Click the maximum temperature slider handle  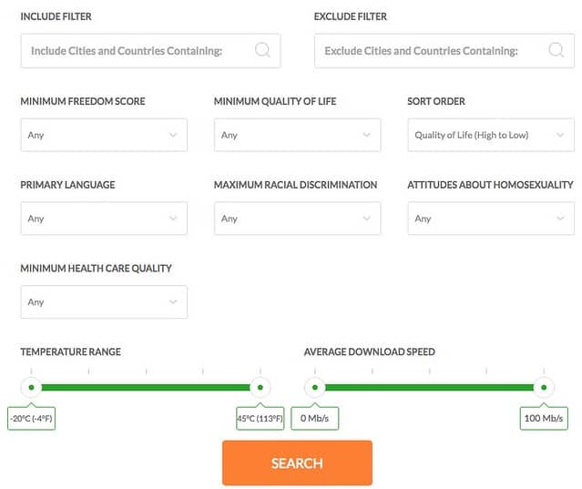click(260, 387)
